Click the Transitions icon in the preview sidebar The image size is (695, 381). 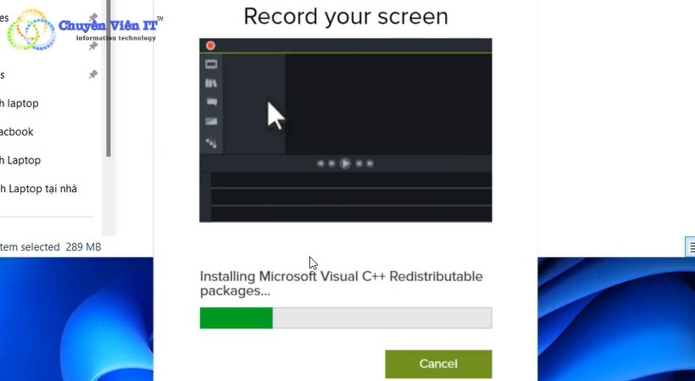[211, 122]
